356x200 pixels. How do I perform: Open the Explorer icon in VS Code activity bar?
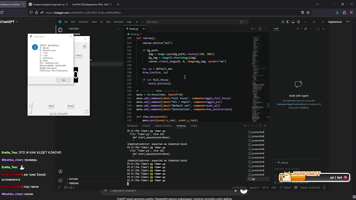tap(60, 30)
